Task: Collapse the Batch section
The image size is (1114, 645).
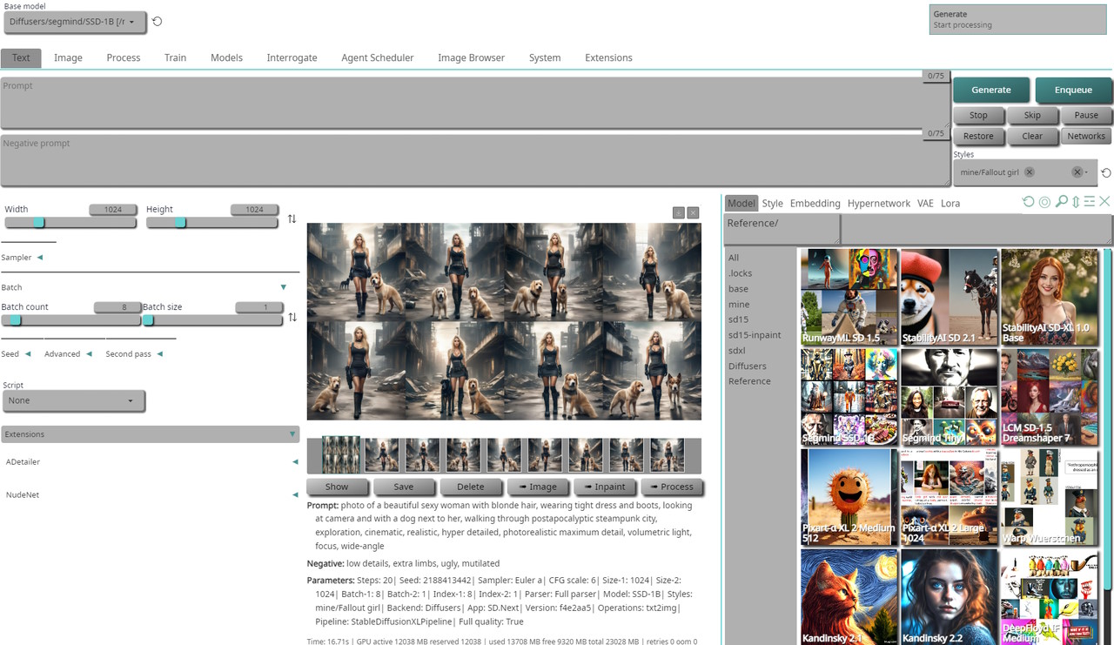Action: [283, 287]
